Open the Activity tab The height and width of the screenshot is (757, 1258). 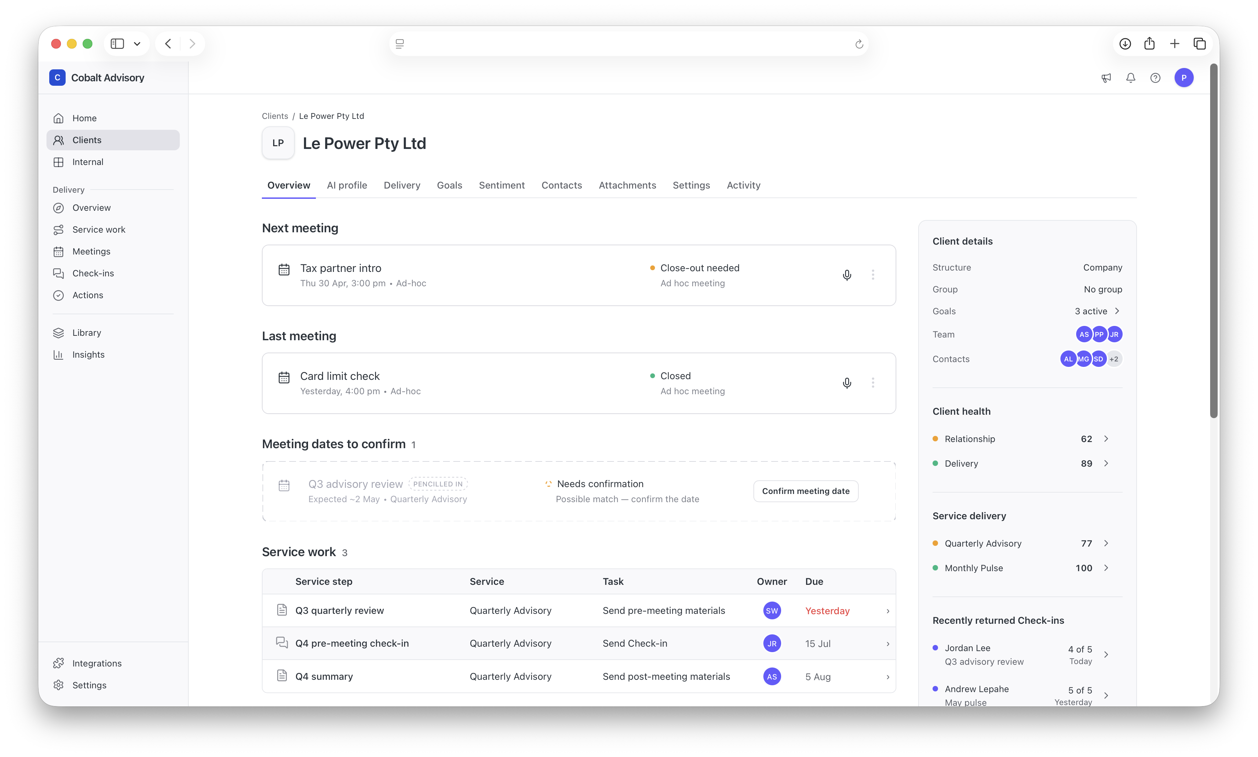(743, 185)
